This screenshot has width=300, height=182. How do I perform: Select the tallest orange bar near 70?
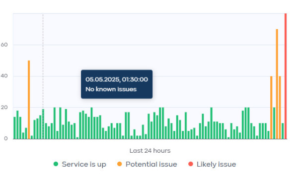click(277, 84)
